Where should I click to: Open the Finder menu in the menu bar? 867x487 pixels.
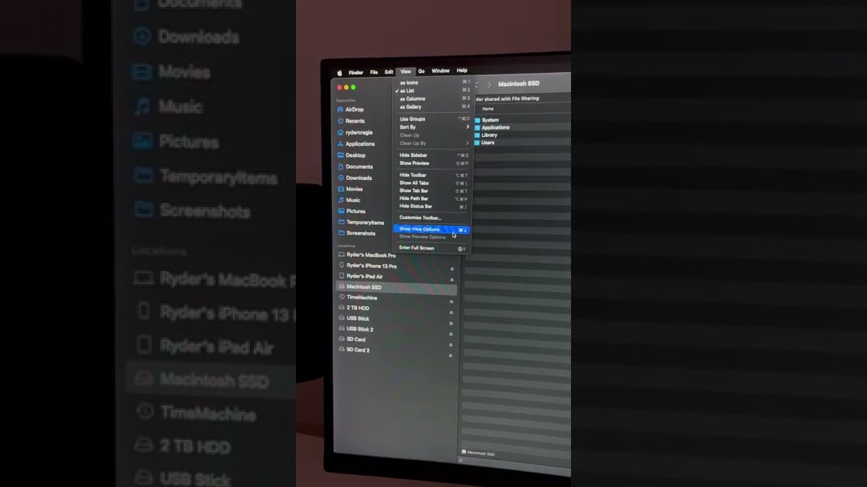(x=356, y=72)
